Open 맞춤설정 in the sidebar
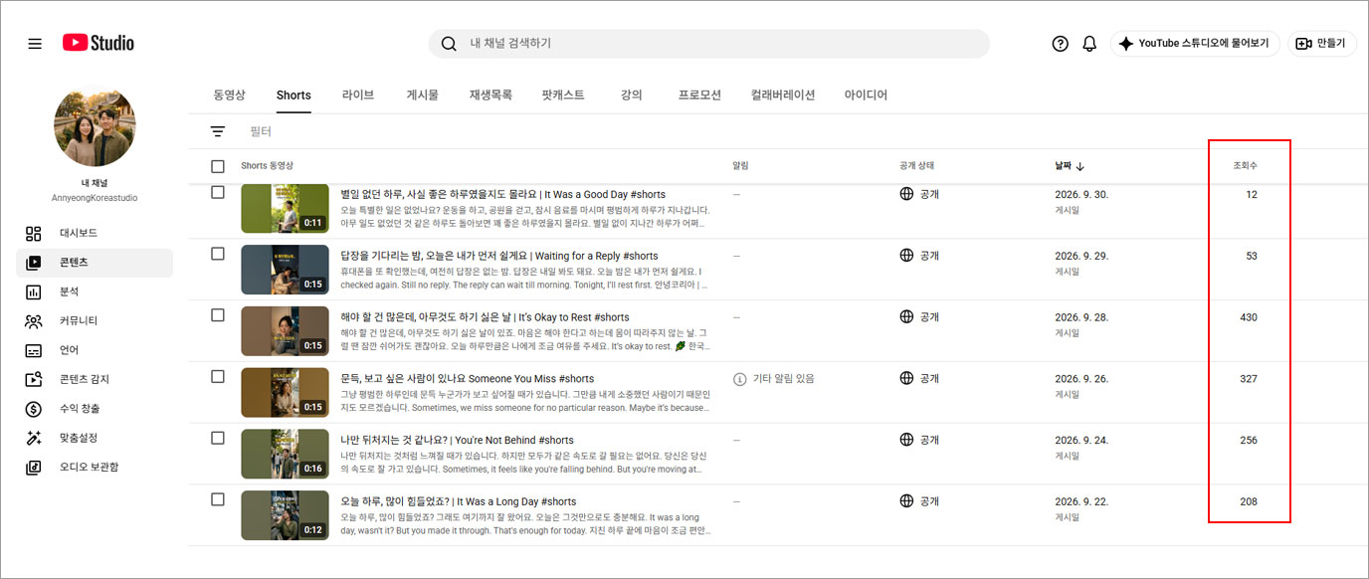The height and width of the screenshot is (579, 1369). [95, 438]
